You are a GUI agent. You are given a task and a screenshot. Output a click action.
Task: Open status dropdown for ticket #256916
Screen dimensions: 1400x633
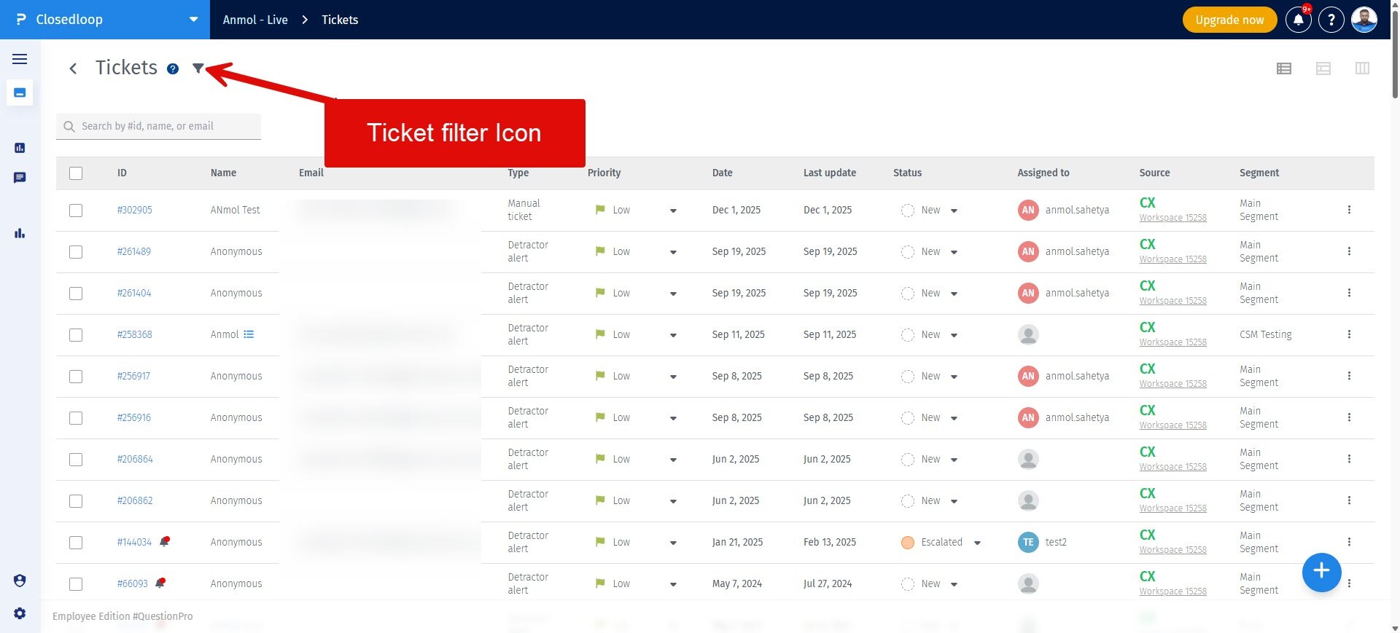(954, 418)
